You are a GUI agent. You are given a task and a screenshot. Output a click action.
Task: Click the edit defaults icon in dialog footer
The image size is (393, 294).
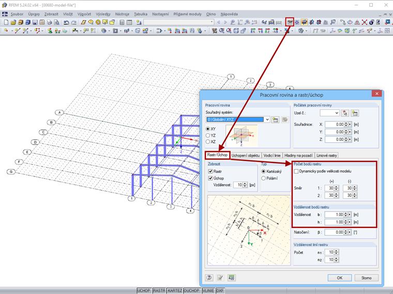(220, 277)
